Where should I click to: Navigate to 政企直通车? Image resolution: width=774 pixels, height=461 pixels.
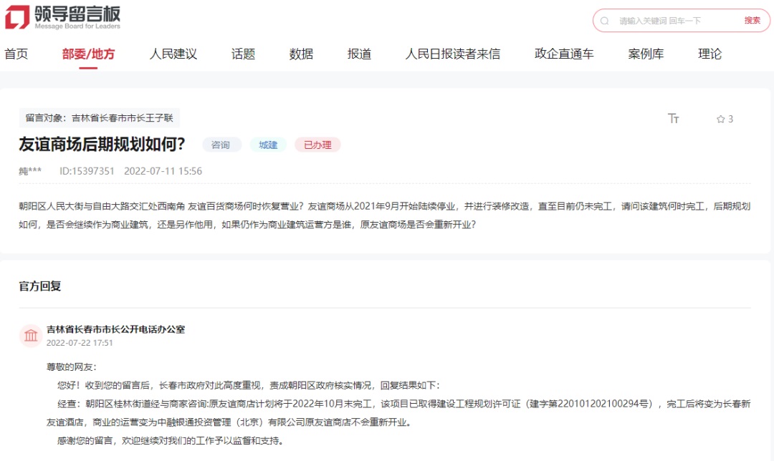coord(564,54)
